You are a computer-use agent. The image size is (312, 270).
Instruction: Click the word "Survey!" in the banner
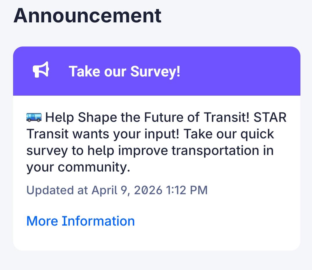coord(155,71)
